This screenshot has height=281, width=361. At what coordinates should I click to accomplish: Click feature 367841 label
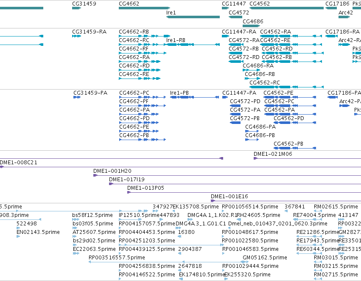click(295, 207)
